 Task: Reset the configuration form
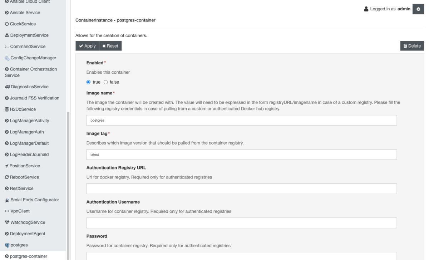(110, 46)
